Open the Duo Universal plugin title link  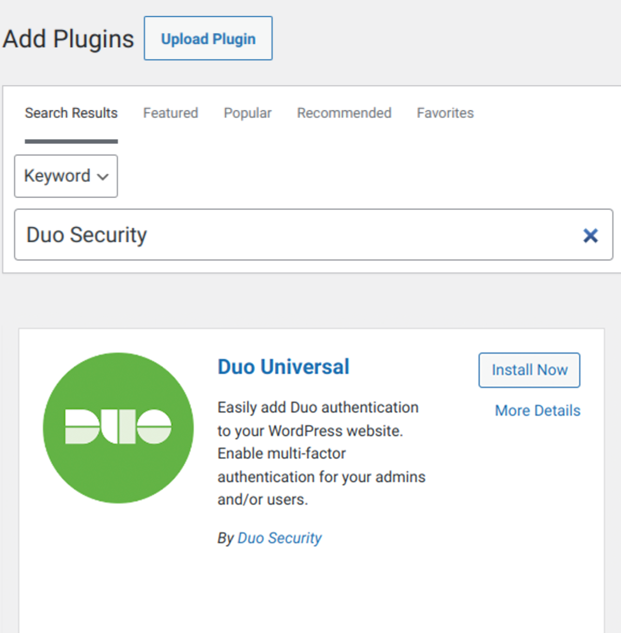(x=282, y=366)
